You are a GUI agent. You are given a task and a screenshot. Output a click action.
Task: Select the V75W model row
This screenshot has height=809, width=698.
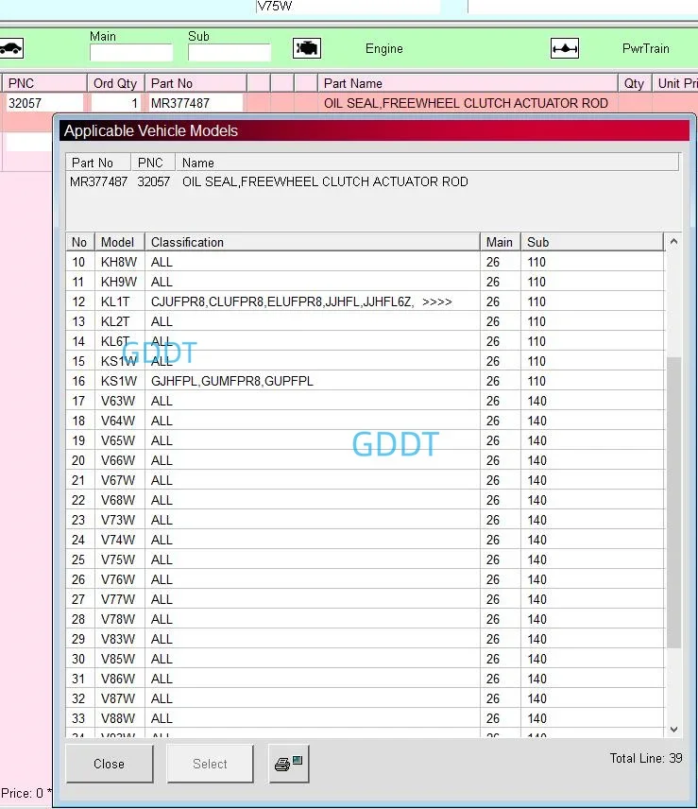[x=365, y=559]
